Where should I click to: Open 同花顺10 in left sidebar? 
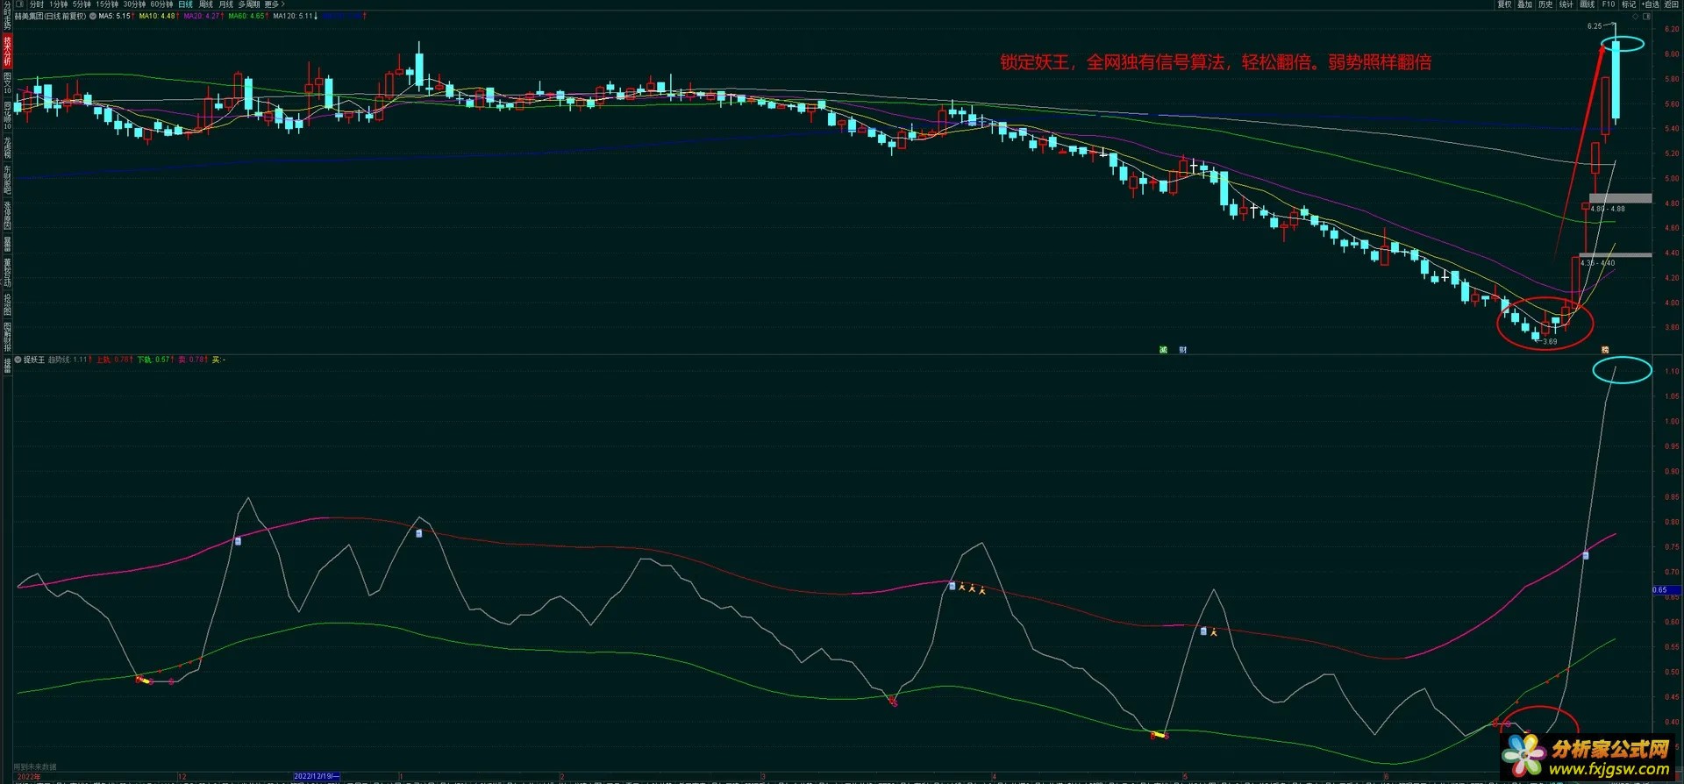click(x=7, y=116)
